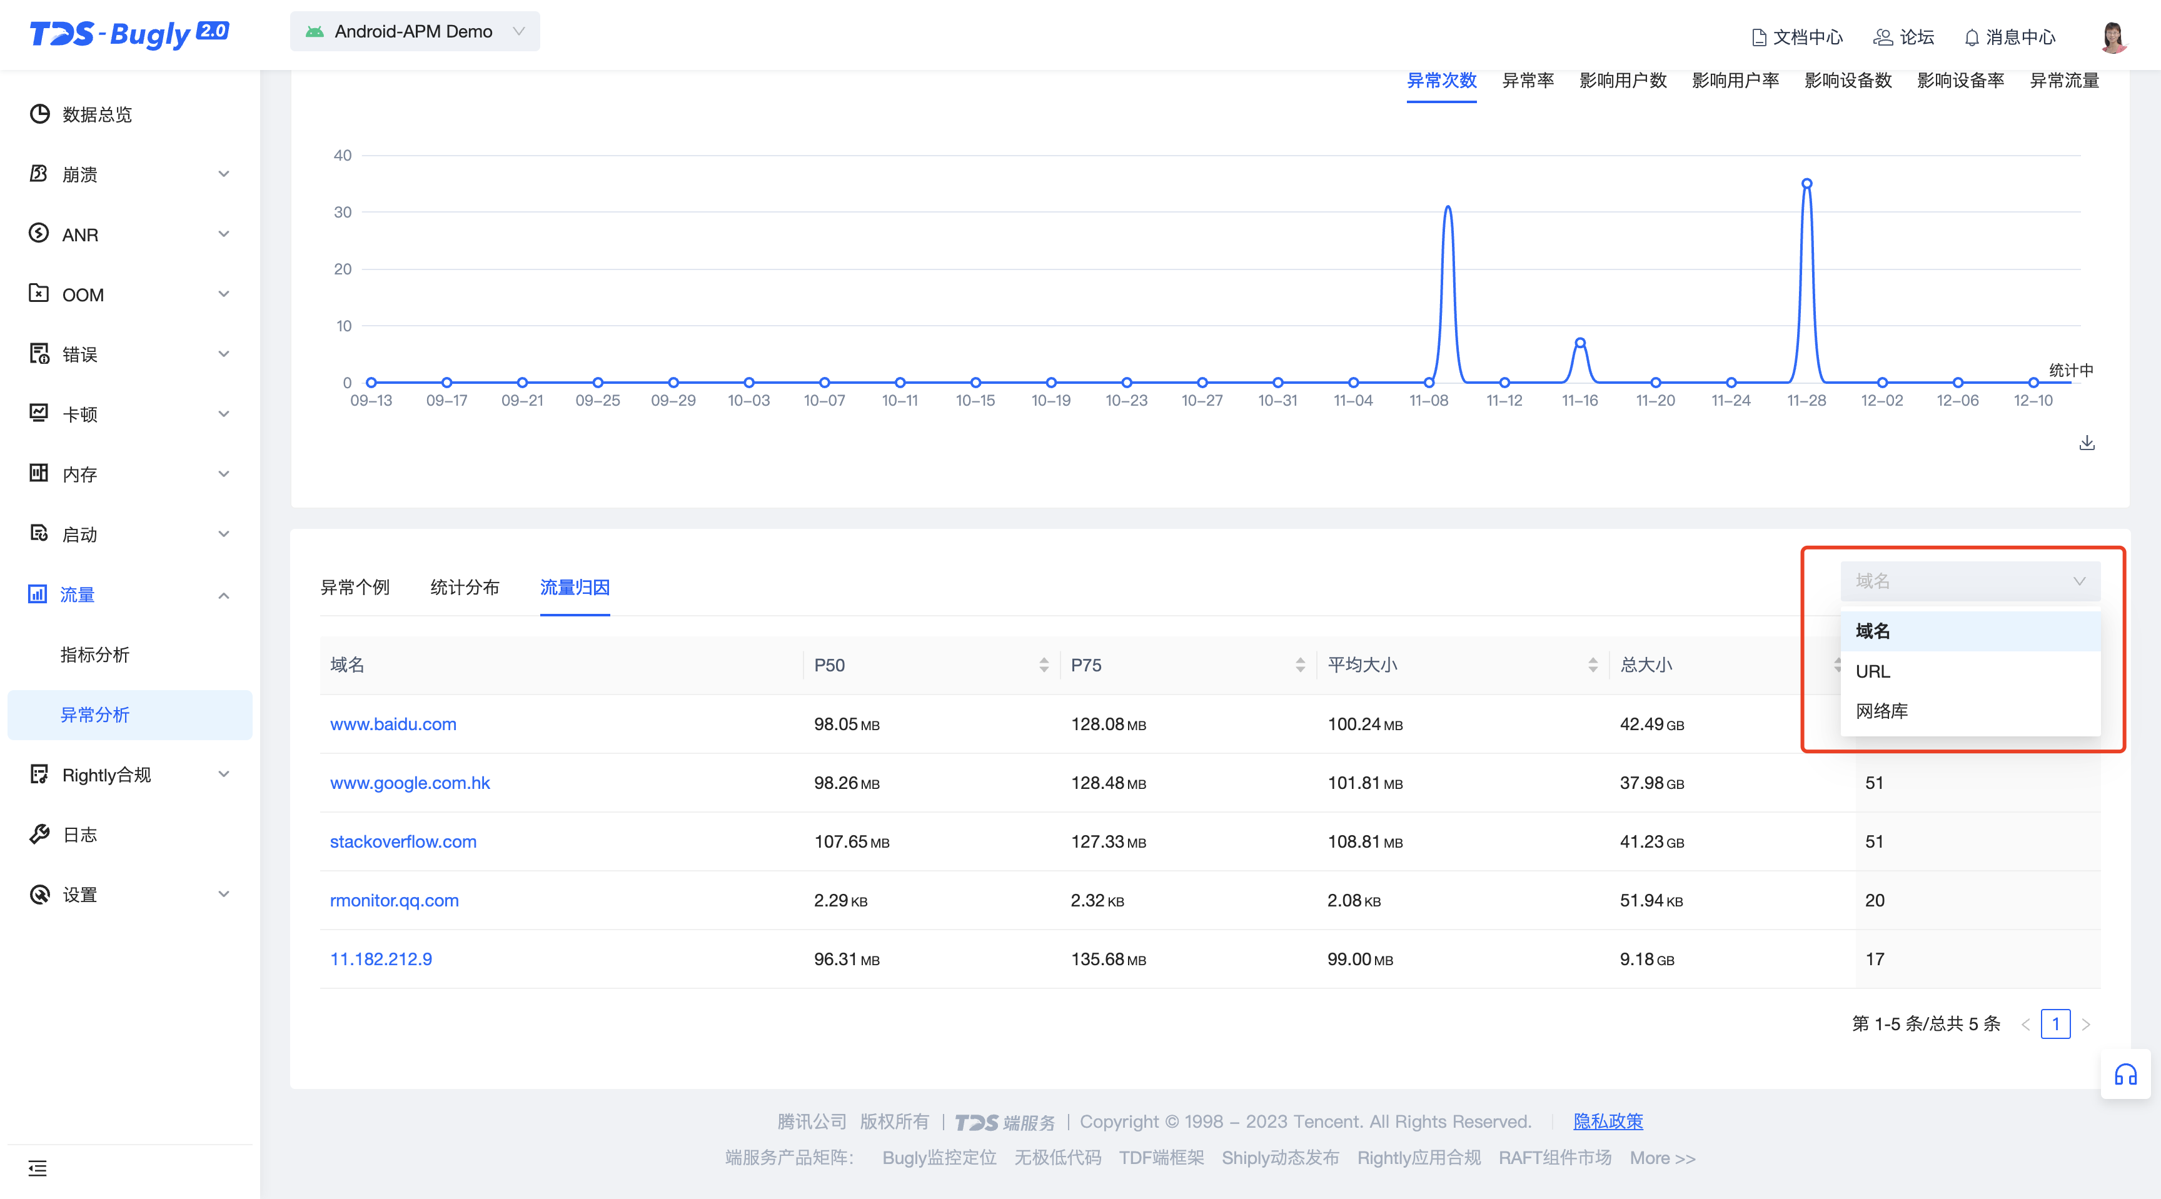Sort the P50 column
The height and width of the screenshot is (1199, 2161).
(x=1044, y=665)
